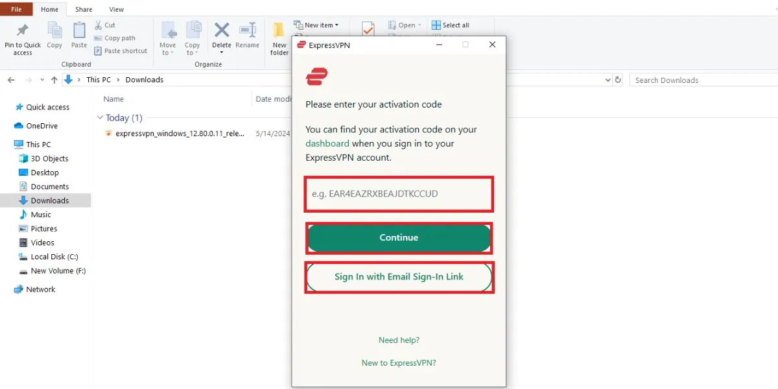Sort by the Name column header

point(113,99)
